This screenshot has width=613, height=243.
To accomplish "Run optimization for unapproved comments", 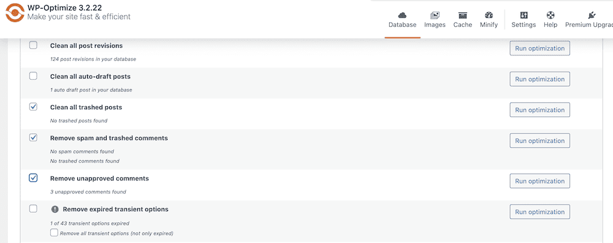I will tap(539, 181).
